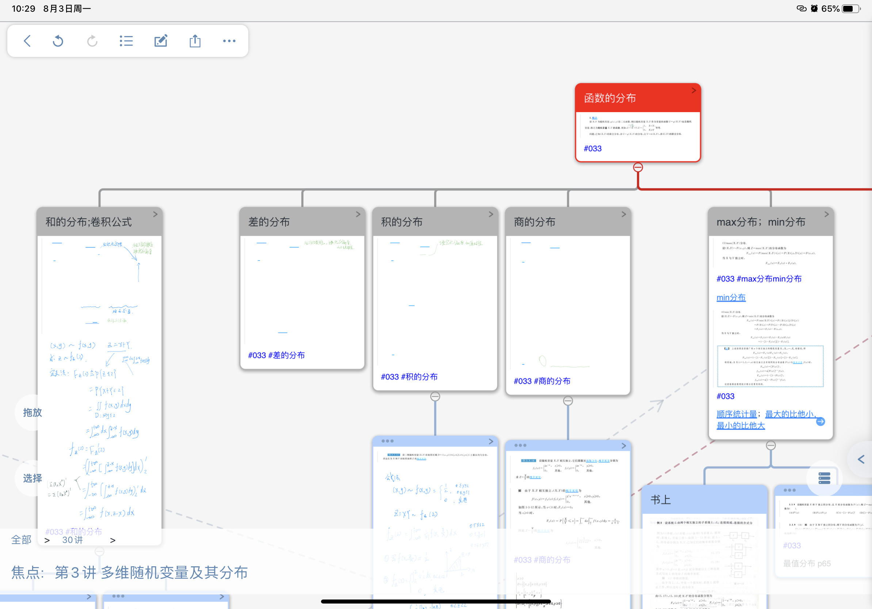Redo the last action

[x=92, y=41]
